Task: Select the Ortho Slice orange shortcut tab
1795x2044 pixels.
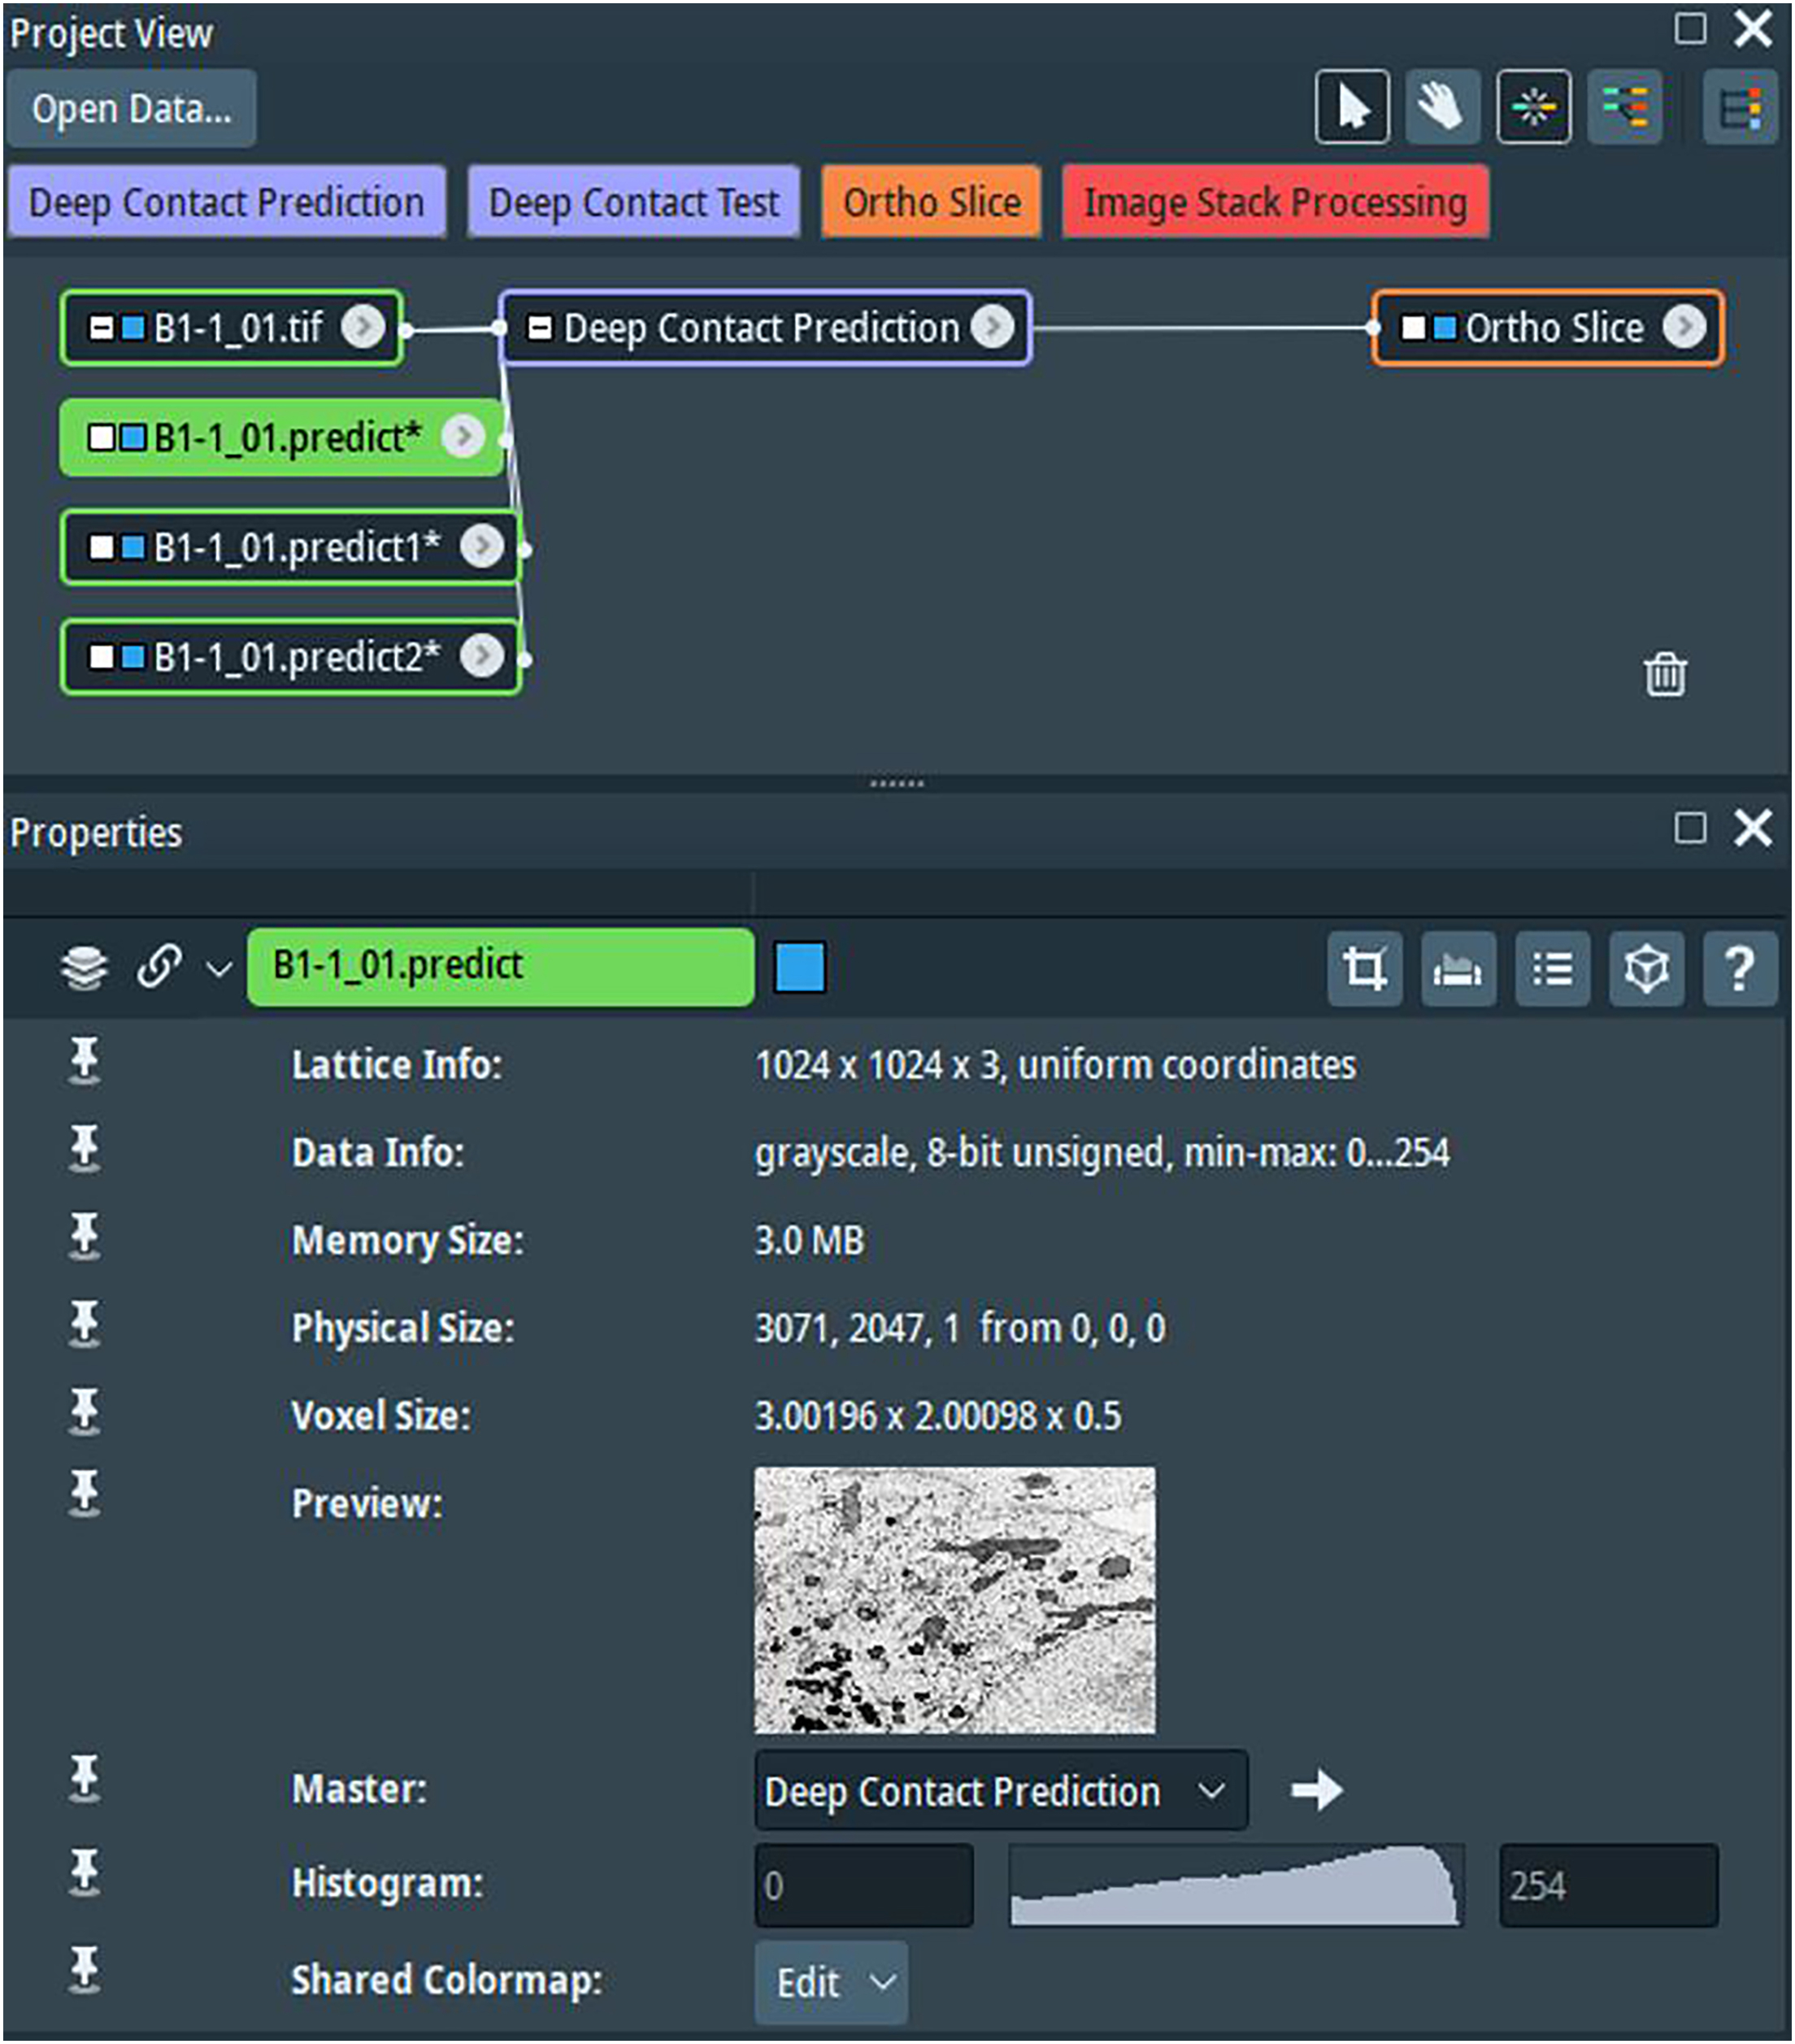Action: pos(931,202)
